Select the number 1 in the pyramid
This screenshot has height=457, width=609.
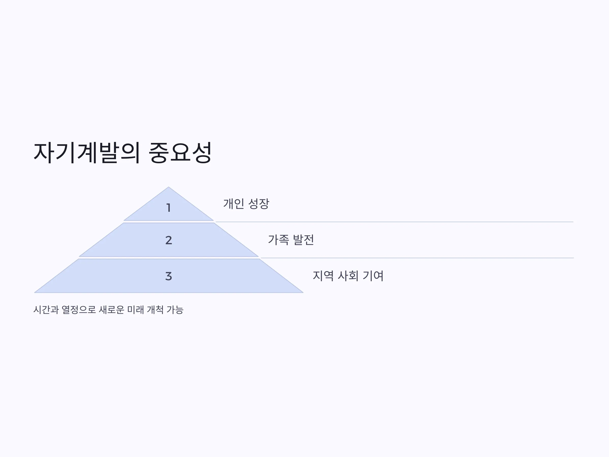[x=168, y=208]
